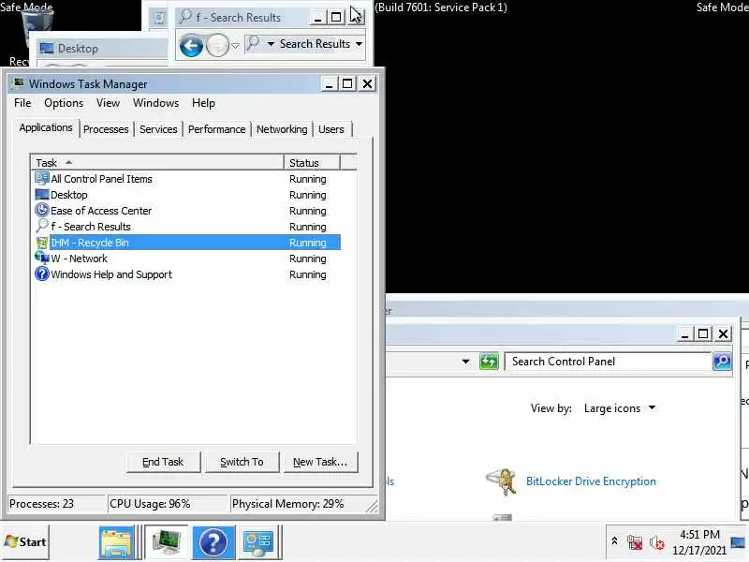
Task: Click the IHM - Recycle Bin task icon
Action: pos(41,243)
